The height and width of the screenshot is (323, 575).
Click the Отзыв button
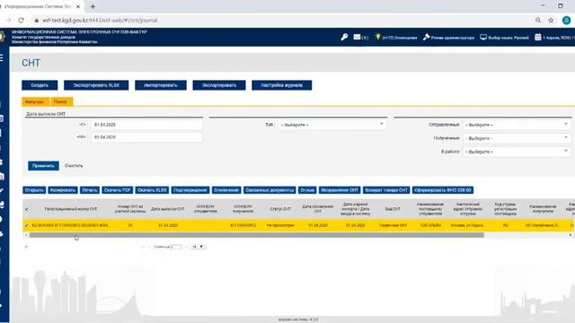[x=307, y=190]
